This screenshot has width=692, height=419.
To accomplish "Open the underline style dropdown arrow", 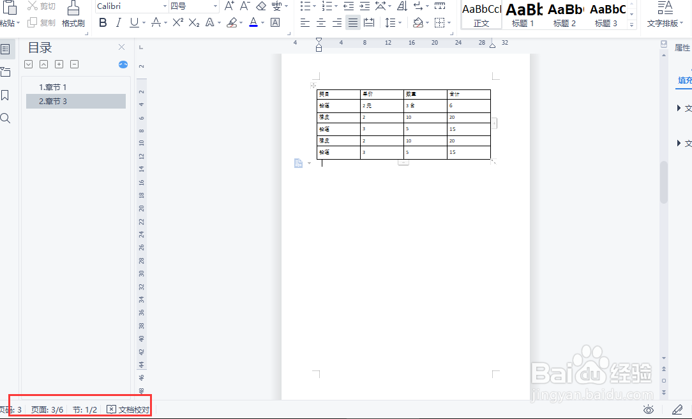I will pos(144,23).
